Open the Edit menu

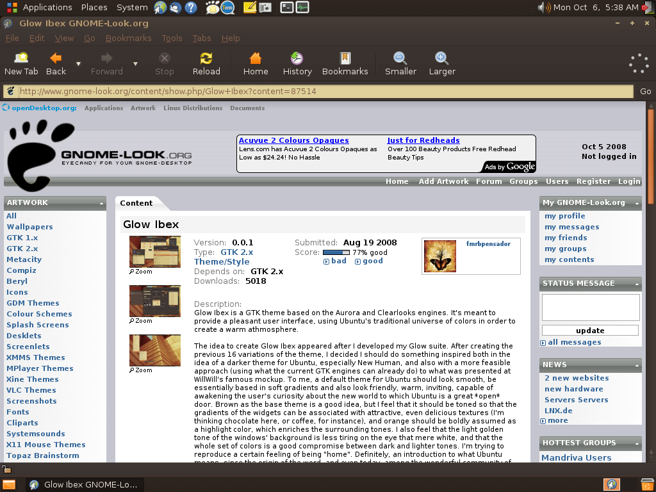click(x=37, y=38)
